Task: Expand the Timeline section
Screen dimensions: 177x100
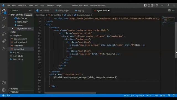Action: click(x=14, y=92)
